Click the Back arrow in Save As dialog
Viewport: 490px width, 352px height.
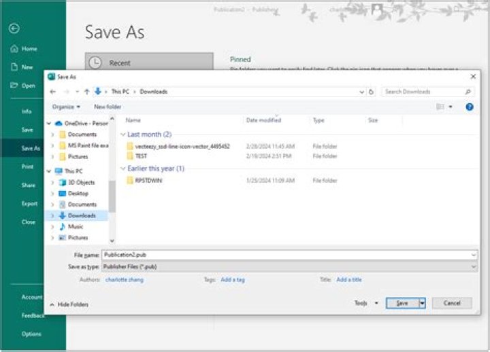point(53,92)
